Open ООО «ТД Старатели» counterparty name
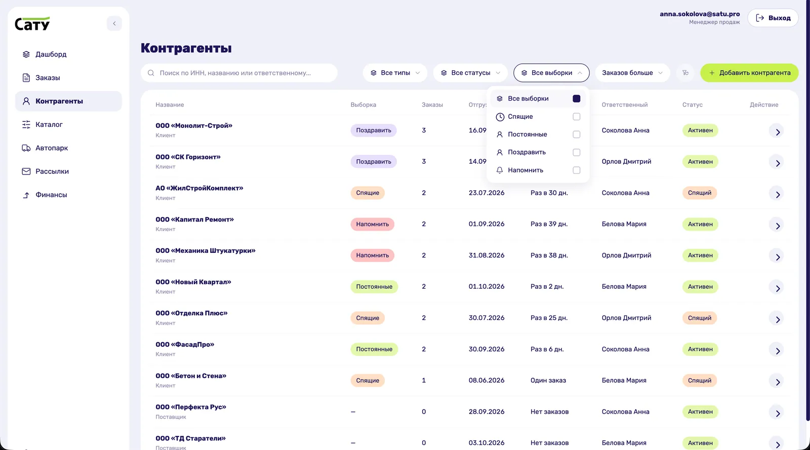This screenshot has height=450, width=810. click(x=190, y=438)
